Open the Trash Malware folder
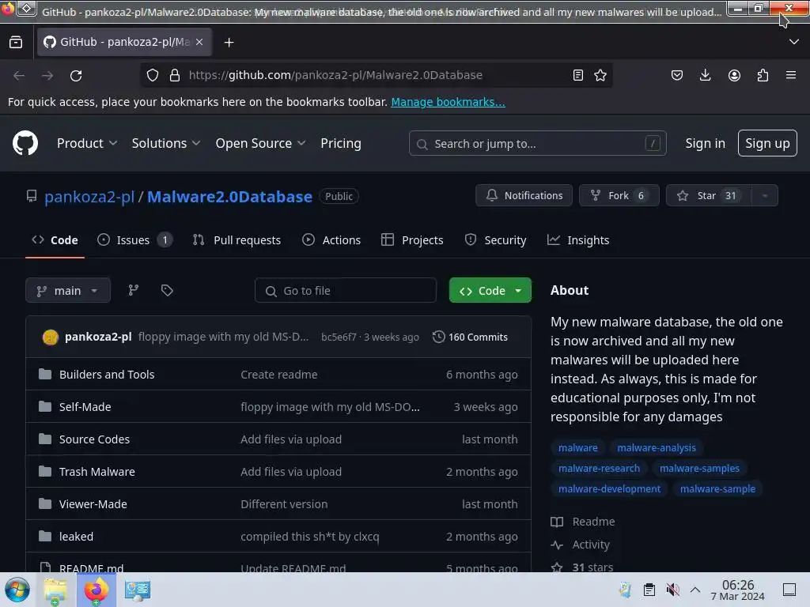The height and width of the screenshot is (607, 810). coord(97,472)
